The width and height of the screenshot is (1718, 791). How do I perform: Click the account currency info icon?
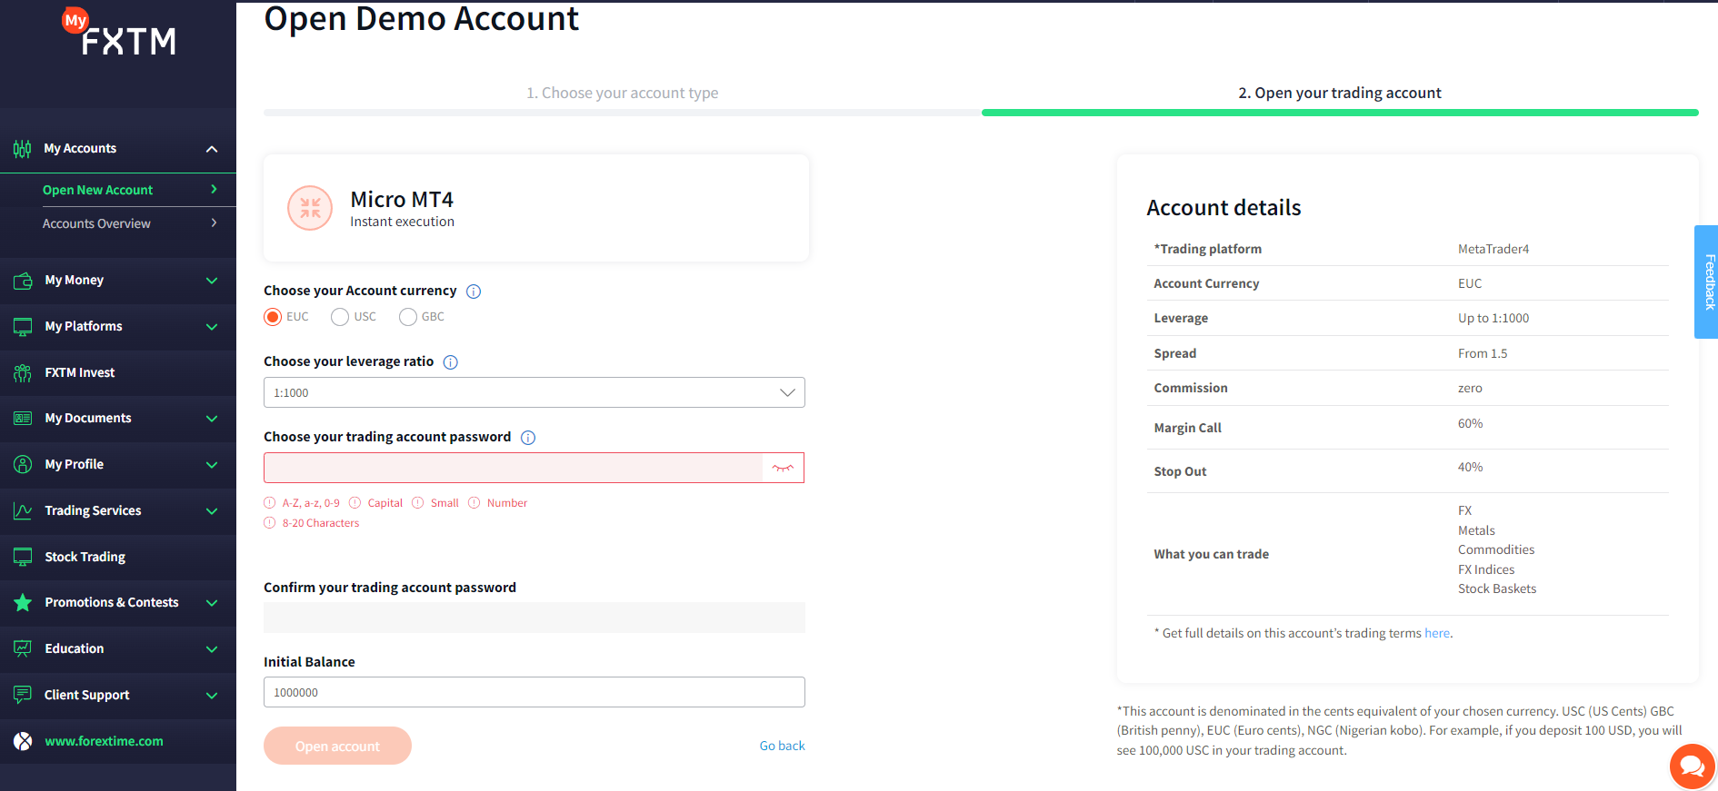[474, 292]
